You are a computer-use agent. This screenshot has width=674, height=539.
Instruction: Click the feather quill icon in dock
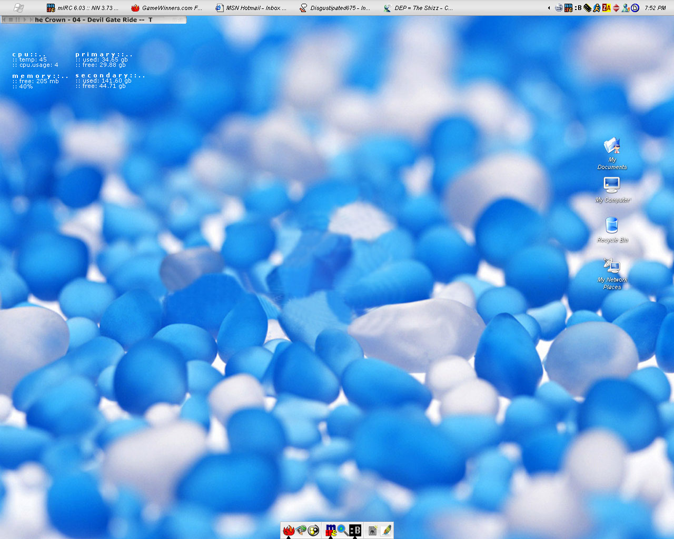tap(386, 531)
